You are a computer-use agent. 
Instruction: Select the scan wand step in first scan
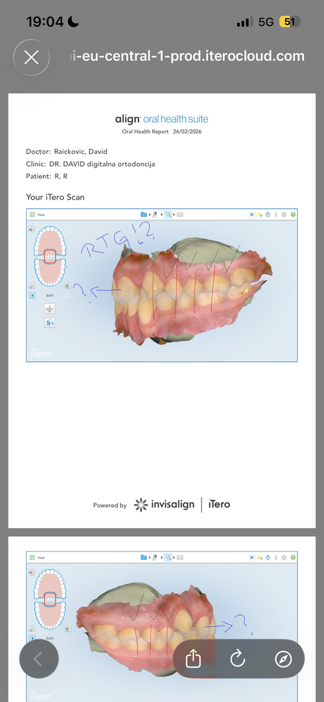156,215
